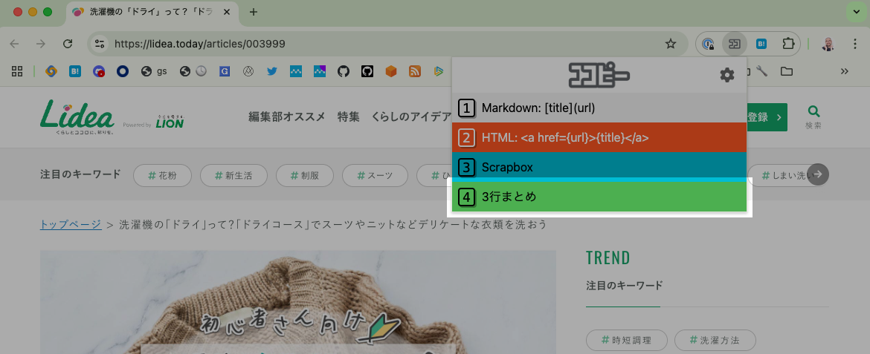
Task: Open the Chrome three-dot menu
Action: click(x=855, y=44)
